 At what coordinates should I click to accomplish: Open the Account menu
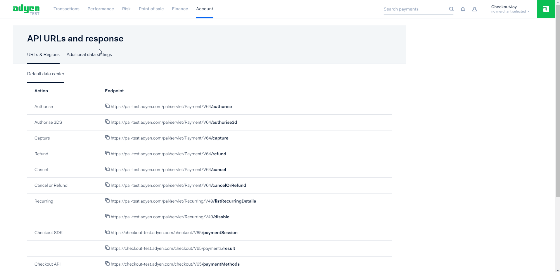click(205, 9)
